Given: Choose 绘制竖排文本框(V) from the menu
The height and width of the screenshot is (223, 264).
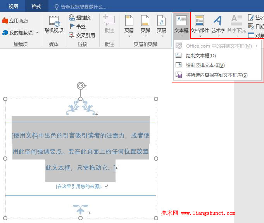Looking at the screenshot, I should pyautogui.click(x=217, y=65).
